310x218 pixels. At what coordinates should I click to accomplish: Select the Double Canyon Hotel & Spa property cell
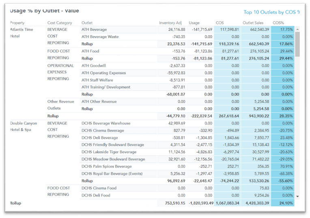pos(23,126)
